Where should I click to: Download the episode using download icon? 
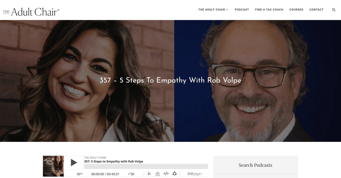coord(157,174)
